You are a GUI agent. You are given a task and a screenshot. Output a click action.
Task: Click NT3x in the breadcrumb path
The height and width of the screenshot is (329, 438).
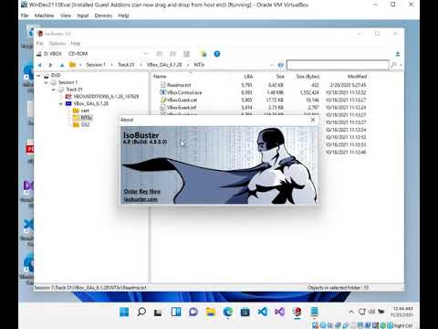199,65
